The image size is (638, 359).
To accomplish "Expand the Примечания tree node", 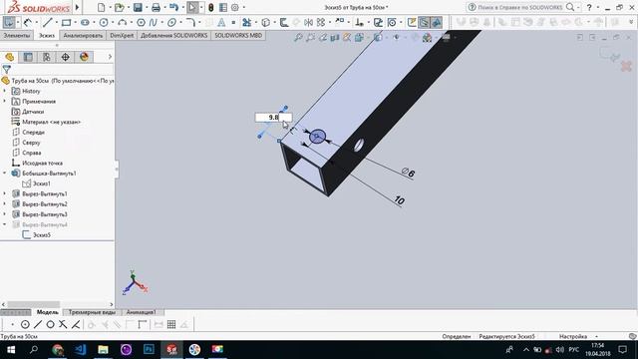I will pyautogui.click(x=5, y=101).
